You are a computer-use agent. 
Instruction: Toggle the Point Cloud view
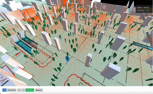coord(11,90)
